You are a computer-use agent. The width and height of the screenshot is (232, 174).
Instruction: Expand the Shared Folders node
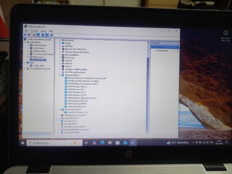[x=28, y=51]
